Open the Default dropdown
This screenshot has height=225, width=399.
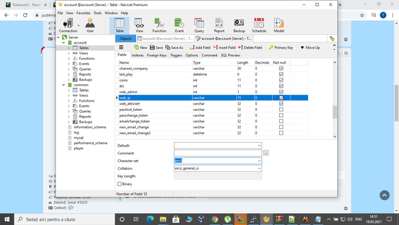[259, 146]
